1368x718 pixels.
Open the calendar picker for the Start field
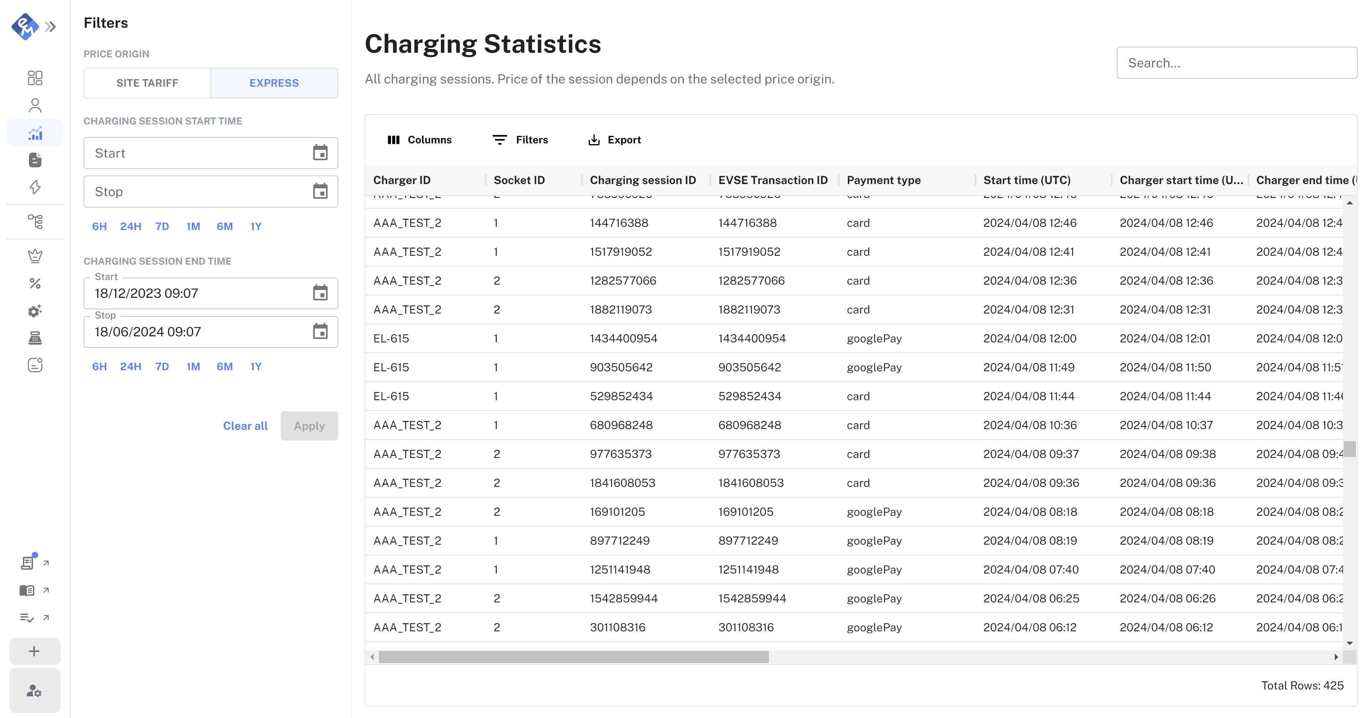[321, 153]
